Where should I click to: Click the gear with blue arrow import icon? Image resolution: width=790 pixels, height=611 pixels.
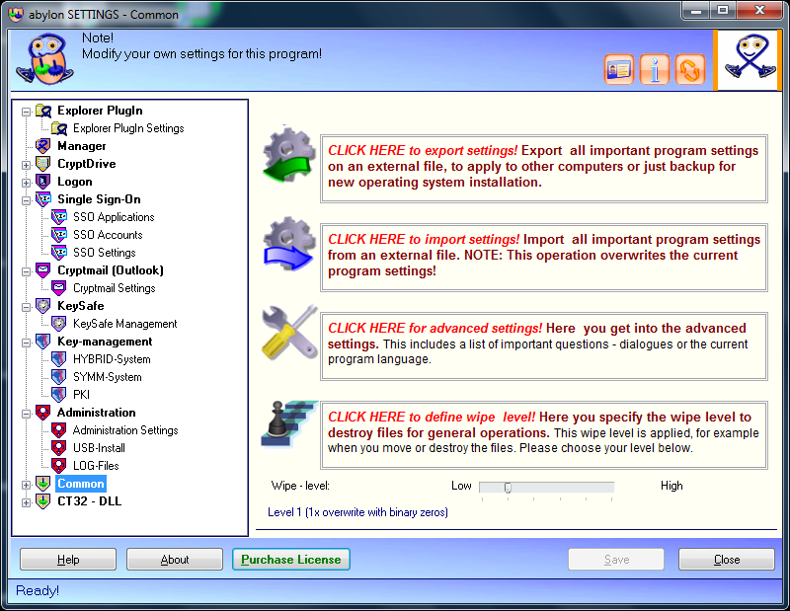point(288,244)
